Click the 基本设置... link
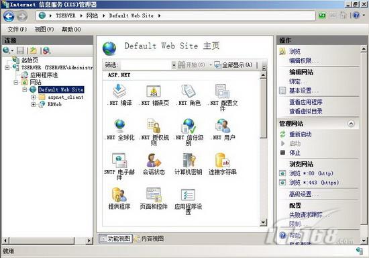Screen dimensions: 369x258 [303, 91]
